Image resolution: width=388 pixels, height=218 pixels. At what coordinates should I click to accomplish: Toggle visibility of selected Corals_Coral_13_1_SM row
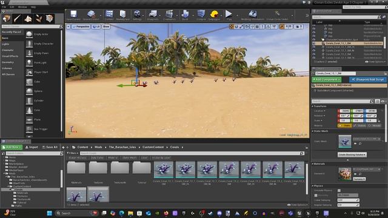314,43
